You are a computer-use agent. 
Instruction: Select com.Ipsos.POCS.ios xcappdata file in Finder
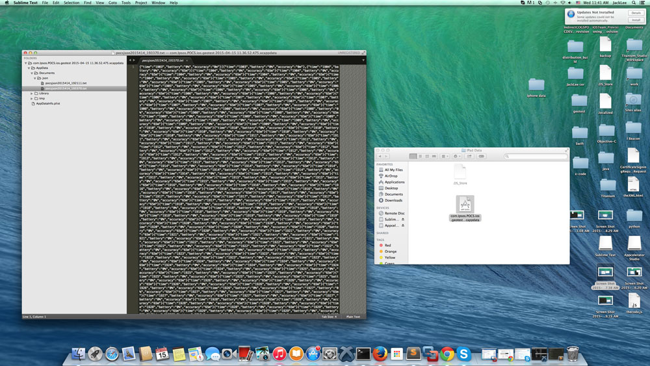(x=465, y=209)
